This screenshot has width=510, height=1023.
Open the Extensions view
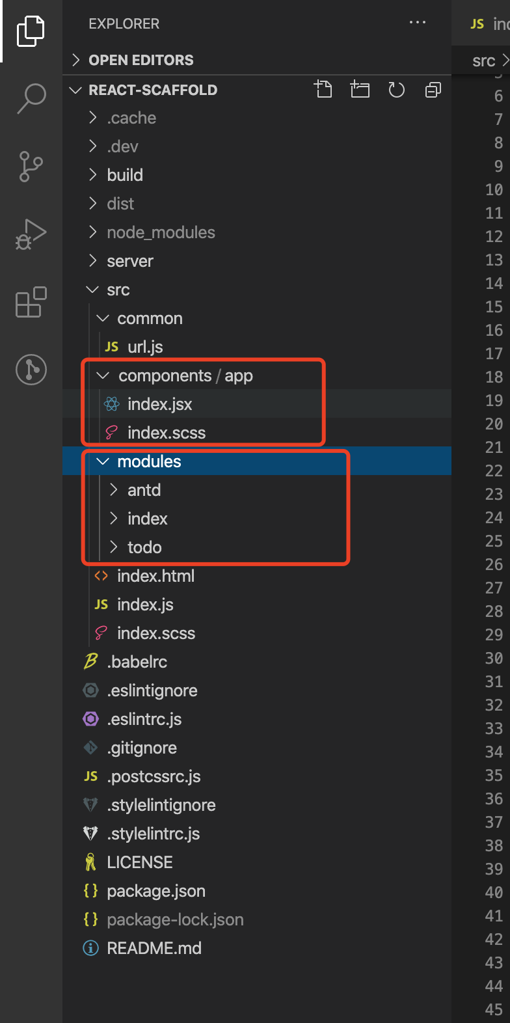[x=31, y=303]
